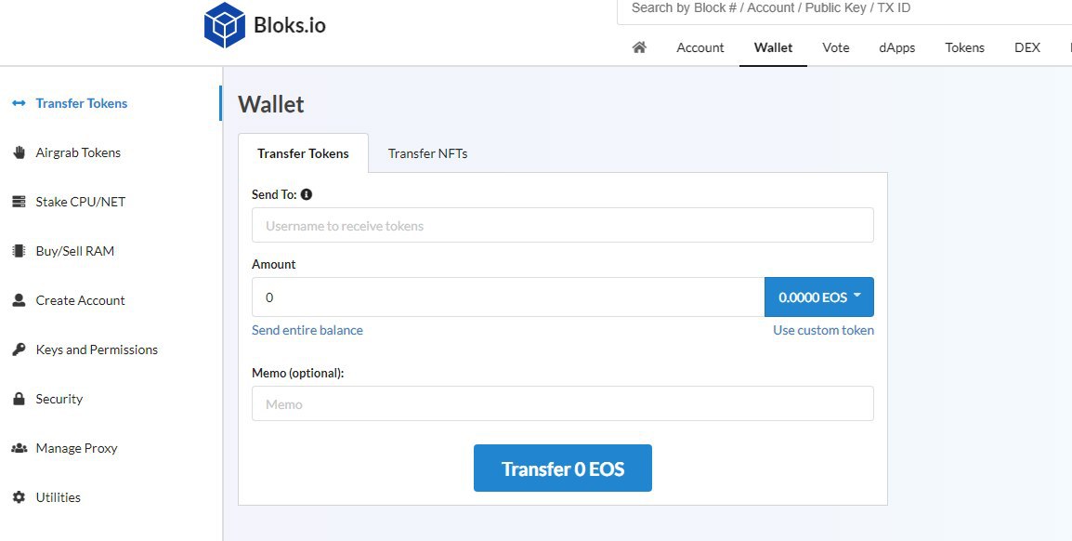This screenshot has height=541, width=1072.
Task: Click the Send To info icon
Action: tap(307, 194)
